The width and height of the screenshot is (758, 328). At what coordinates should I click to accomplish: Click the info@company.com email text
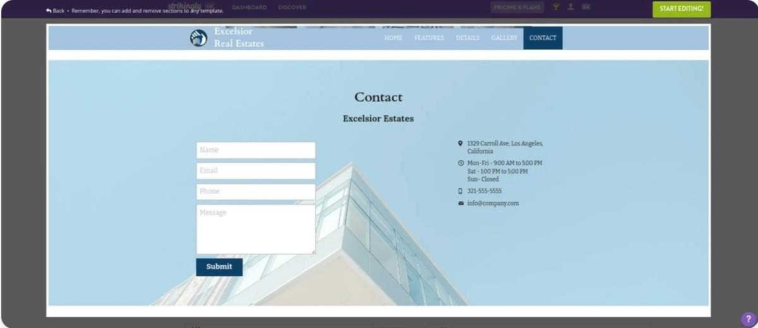(493, 204)
